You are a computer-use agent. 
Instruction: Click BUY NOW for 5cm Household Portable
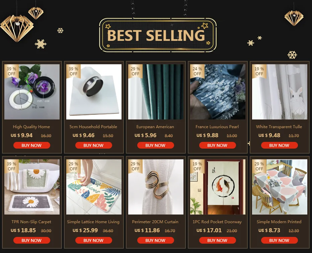click(93, 145)
